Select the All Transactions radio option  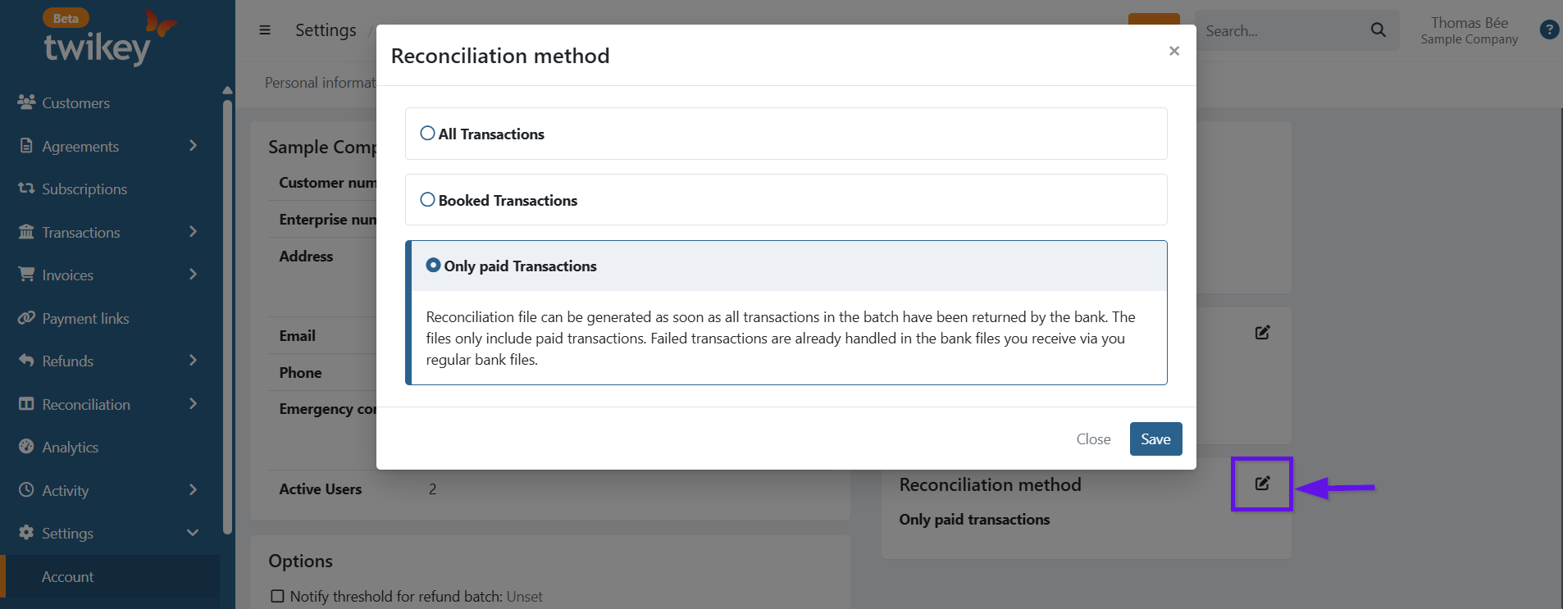[427, 133]
